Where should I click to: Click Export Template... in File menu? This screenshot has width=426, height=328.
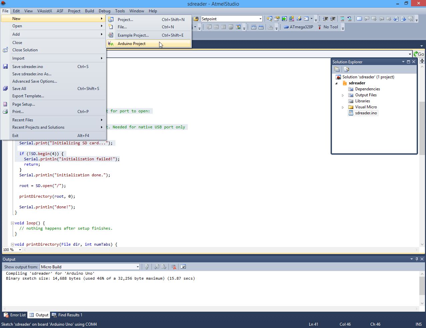point(28,96)
